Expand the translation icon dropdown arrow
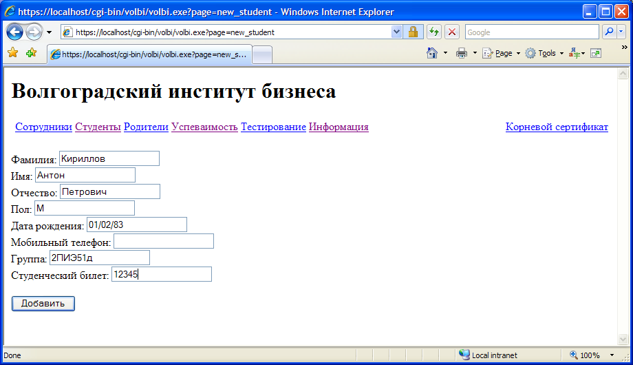The width and height of the screenshot is (633, 365). [x=583, y=53]
